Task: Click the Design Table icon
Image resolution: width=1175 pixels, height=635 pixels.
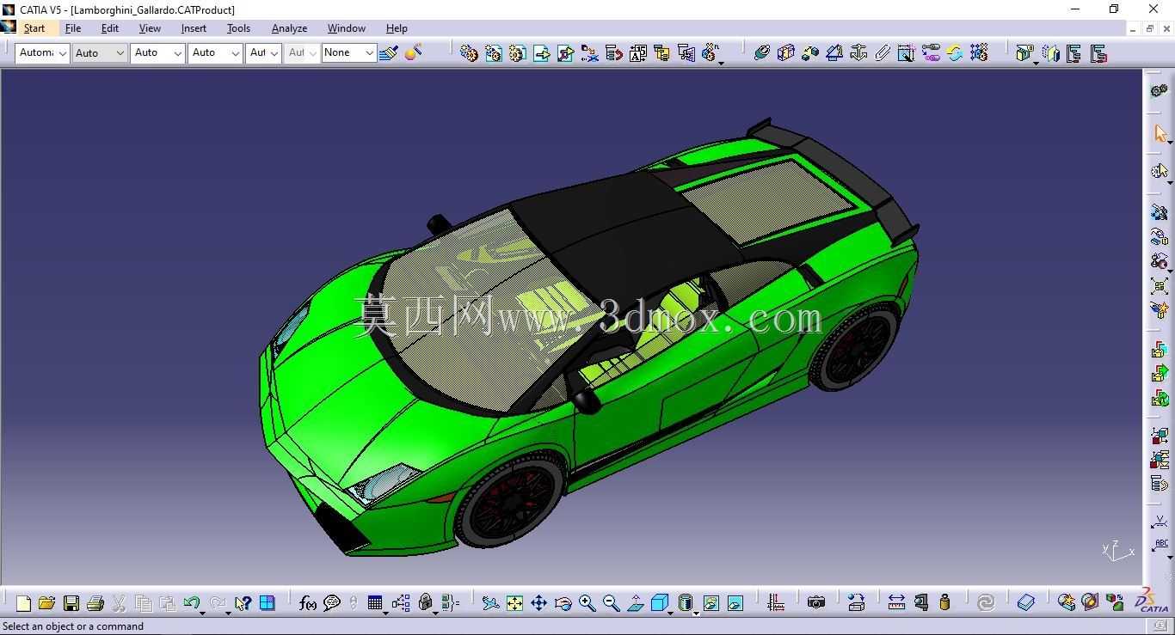Action: click(375, 603)
